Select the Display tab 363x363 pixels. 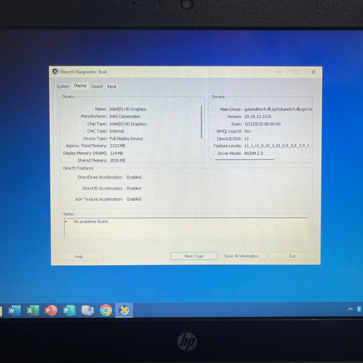coord(80,86)
